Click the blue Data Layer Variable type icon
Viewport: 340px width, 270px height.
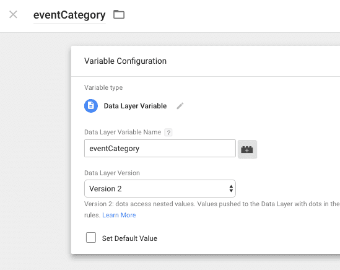pyautogui.click(x=91, y=106)
